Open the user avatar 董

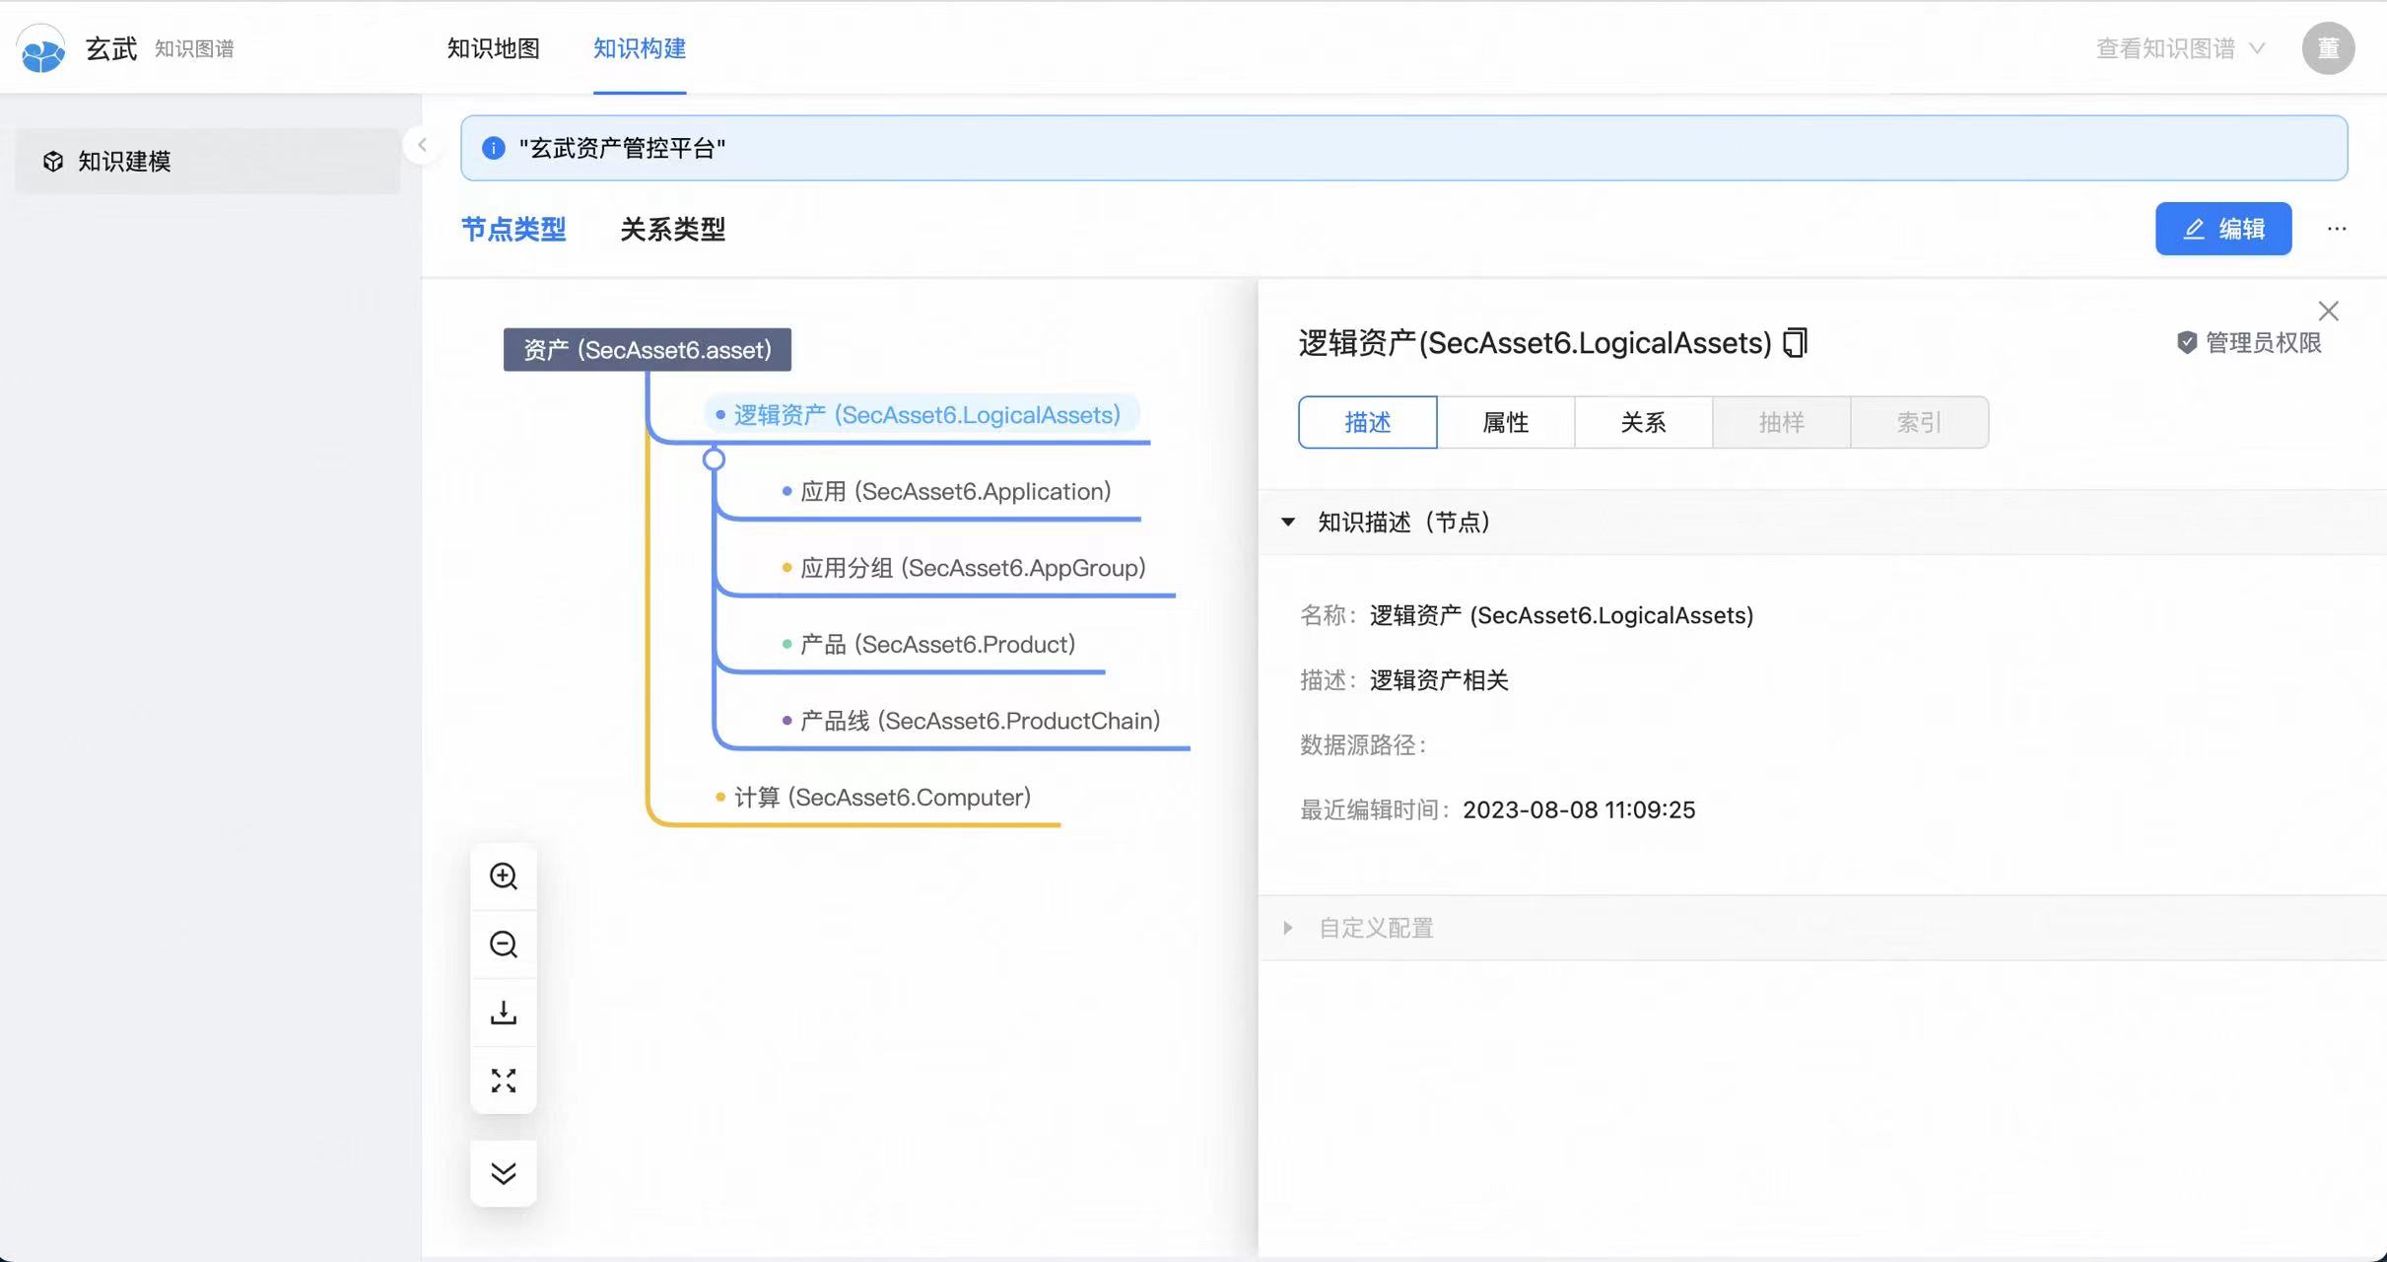point(2328,48)
